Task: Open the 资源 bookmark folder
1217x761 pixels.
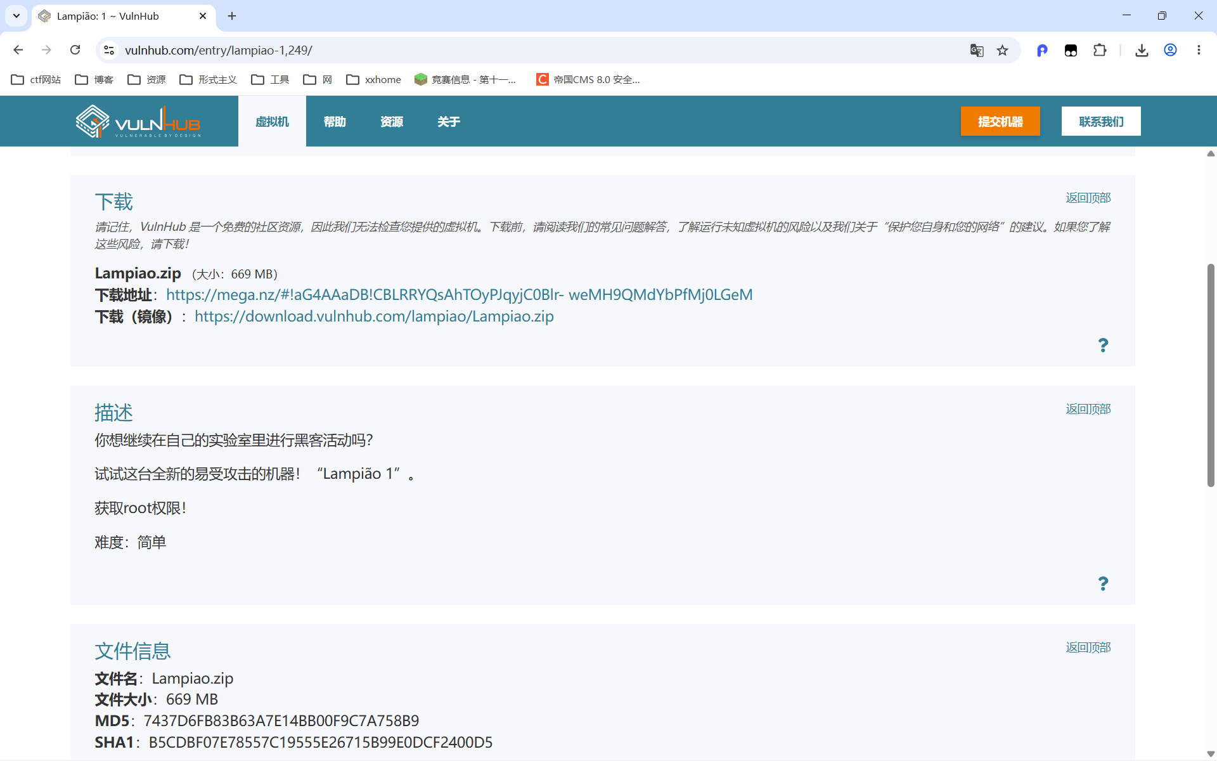Action: (x=147, y=79)
